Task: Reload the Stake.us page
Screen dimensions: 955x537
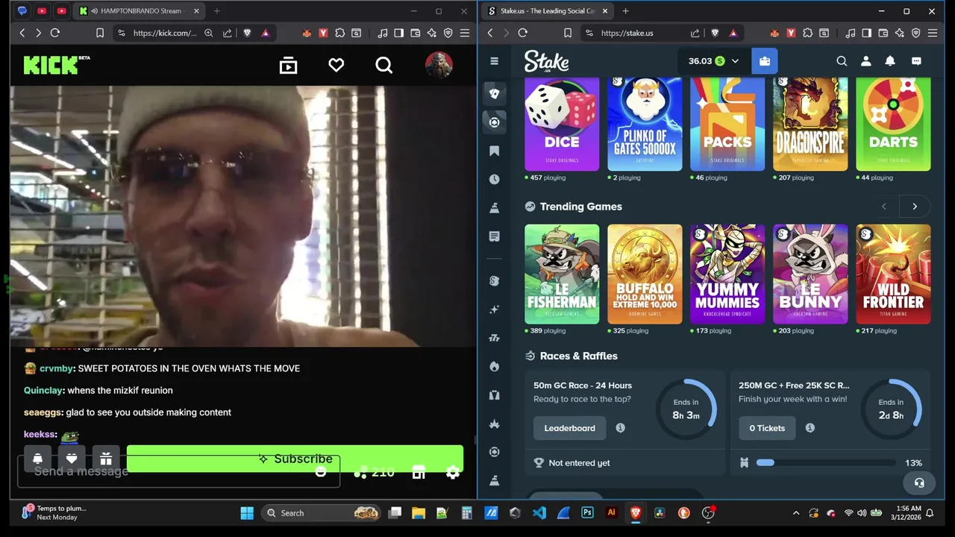Action: pyautogui.click(x=522, y=33)
